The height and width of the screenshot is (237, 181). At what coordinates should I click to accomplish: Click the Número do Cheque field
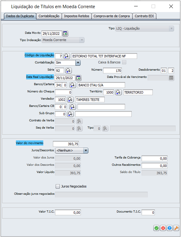pyautogui.click(x=63, y=92)
